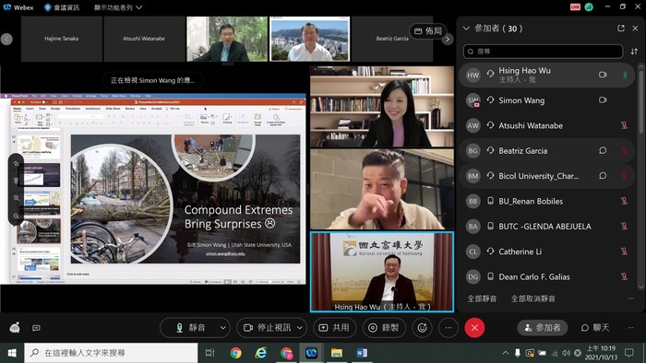This screenshot has width=646, height=363.
Task: Open the sort participants icon
Action: coord(634,52)
